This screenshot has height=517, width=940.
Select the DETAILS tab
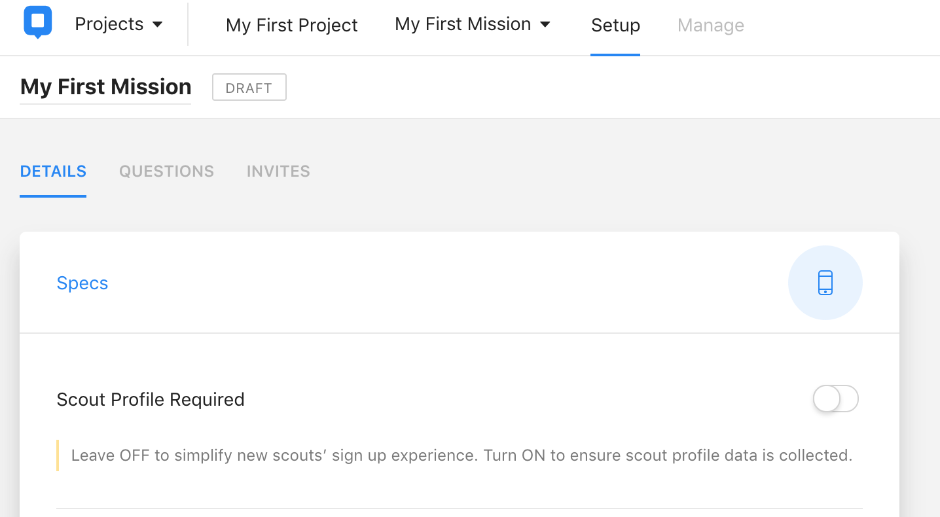[53, 171]
